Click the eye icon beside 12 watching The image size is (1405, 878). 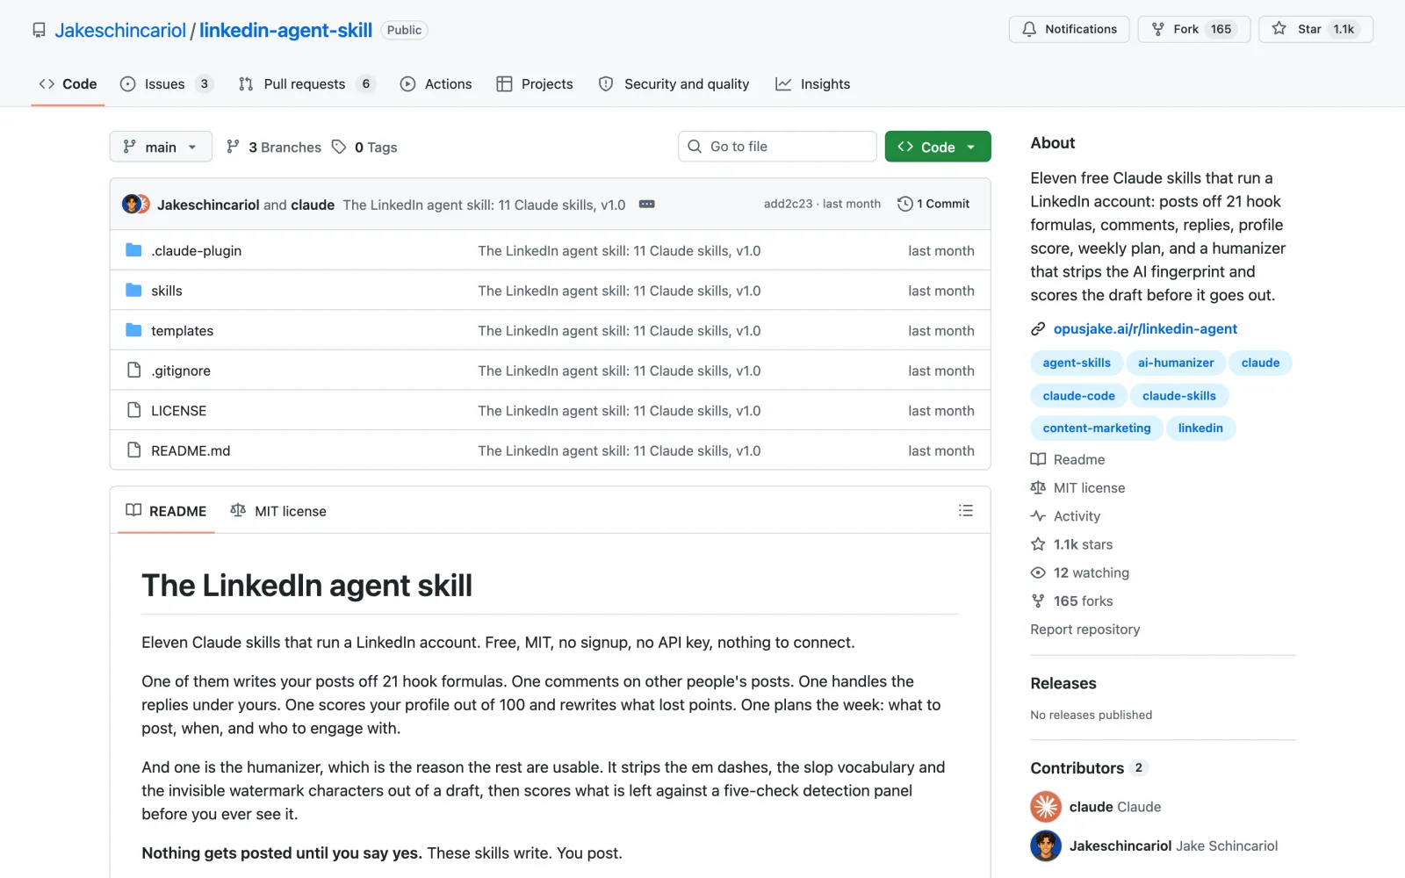pyautogui.click(x=1038, y=572)
